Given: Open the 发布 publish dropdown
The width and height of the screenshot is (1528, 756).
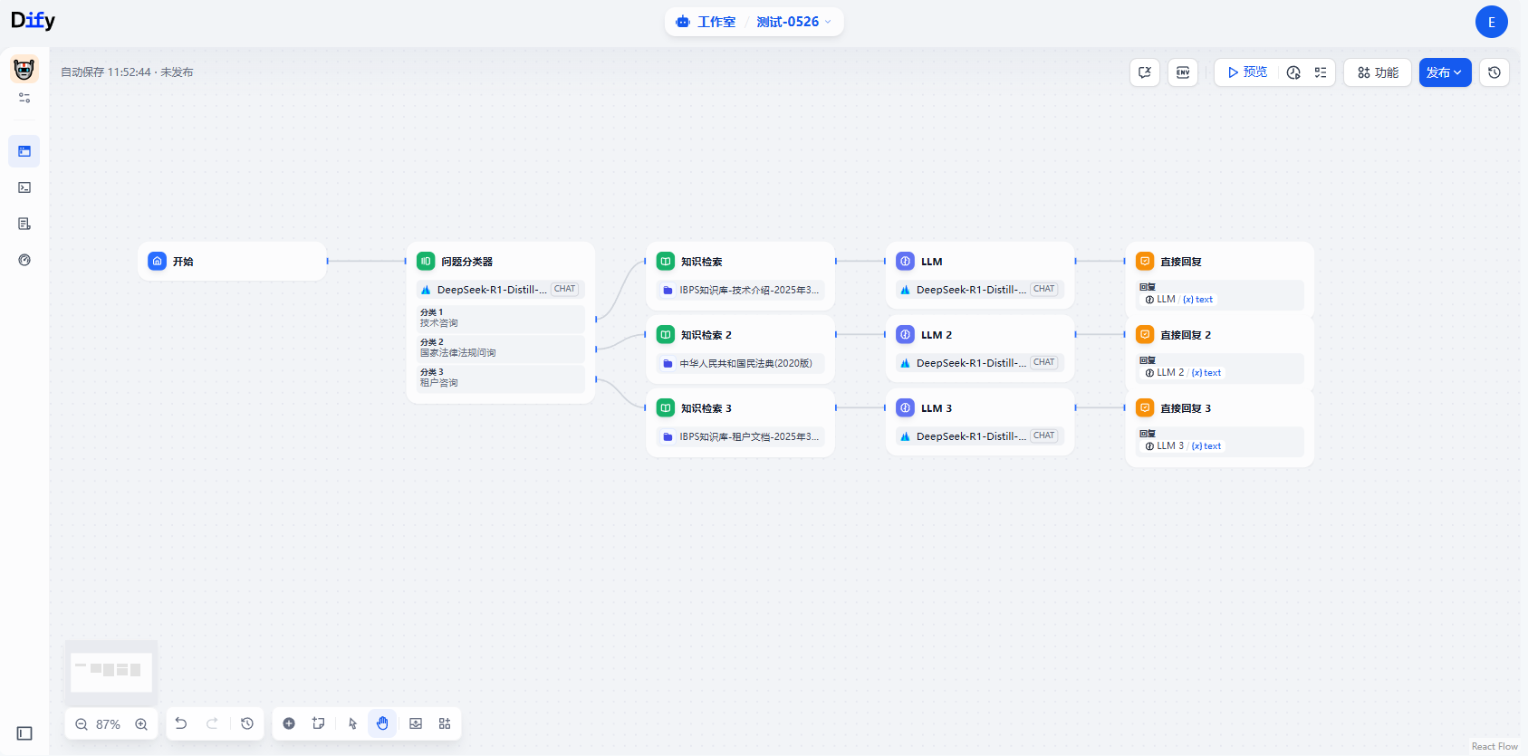Looking at the screenshot, I should coord(1445,72).
